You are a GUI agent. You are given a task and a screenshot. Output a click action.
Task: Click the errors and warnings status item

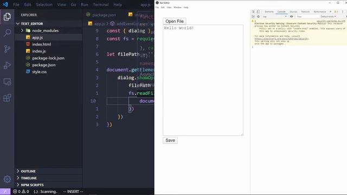[21, 191]
